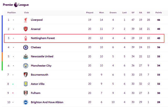The height and width of the screenshot is (107, 168).
Task: Click Aston Villa's green up-arrow movement indicator
Action: [13, 84]
